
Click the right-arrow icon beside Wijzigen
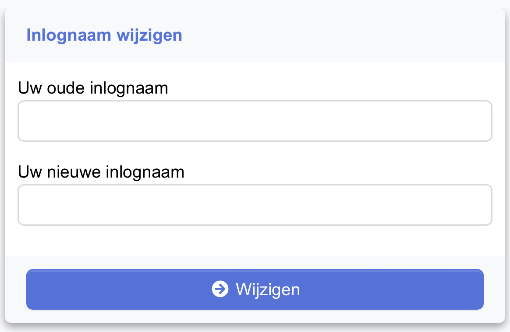(220, 289)
